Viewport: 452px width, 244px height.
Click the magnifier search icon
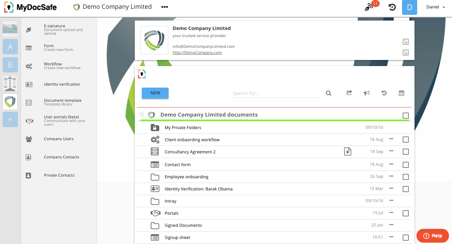pyautogui.click(x=328, y=93)
